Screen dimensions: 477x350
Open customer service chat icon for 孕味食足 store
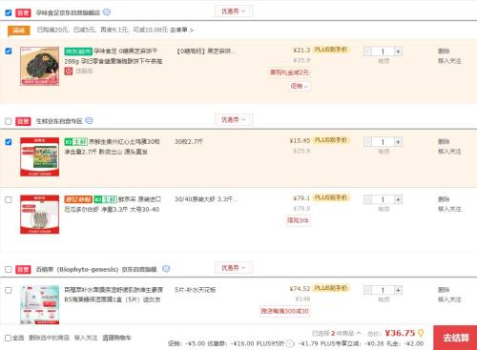(107, 12)
